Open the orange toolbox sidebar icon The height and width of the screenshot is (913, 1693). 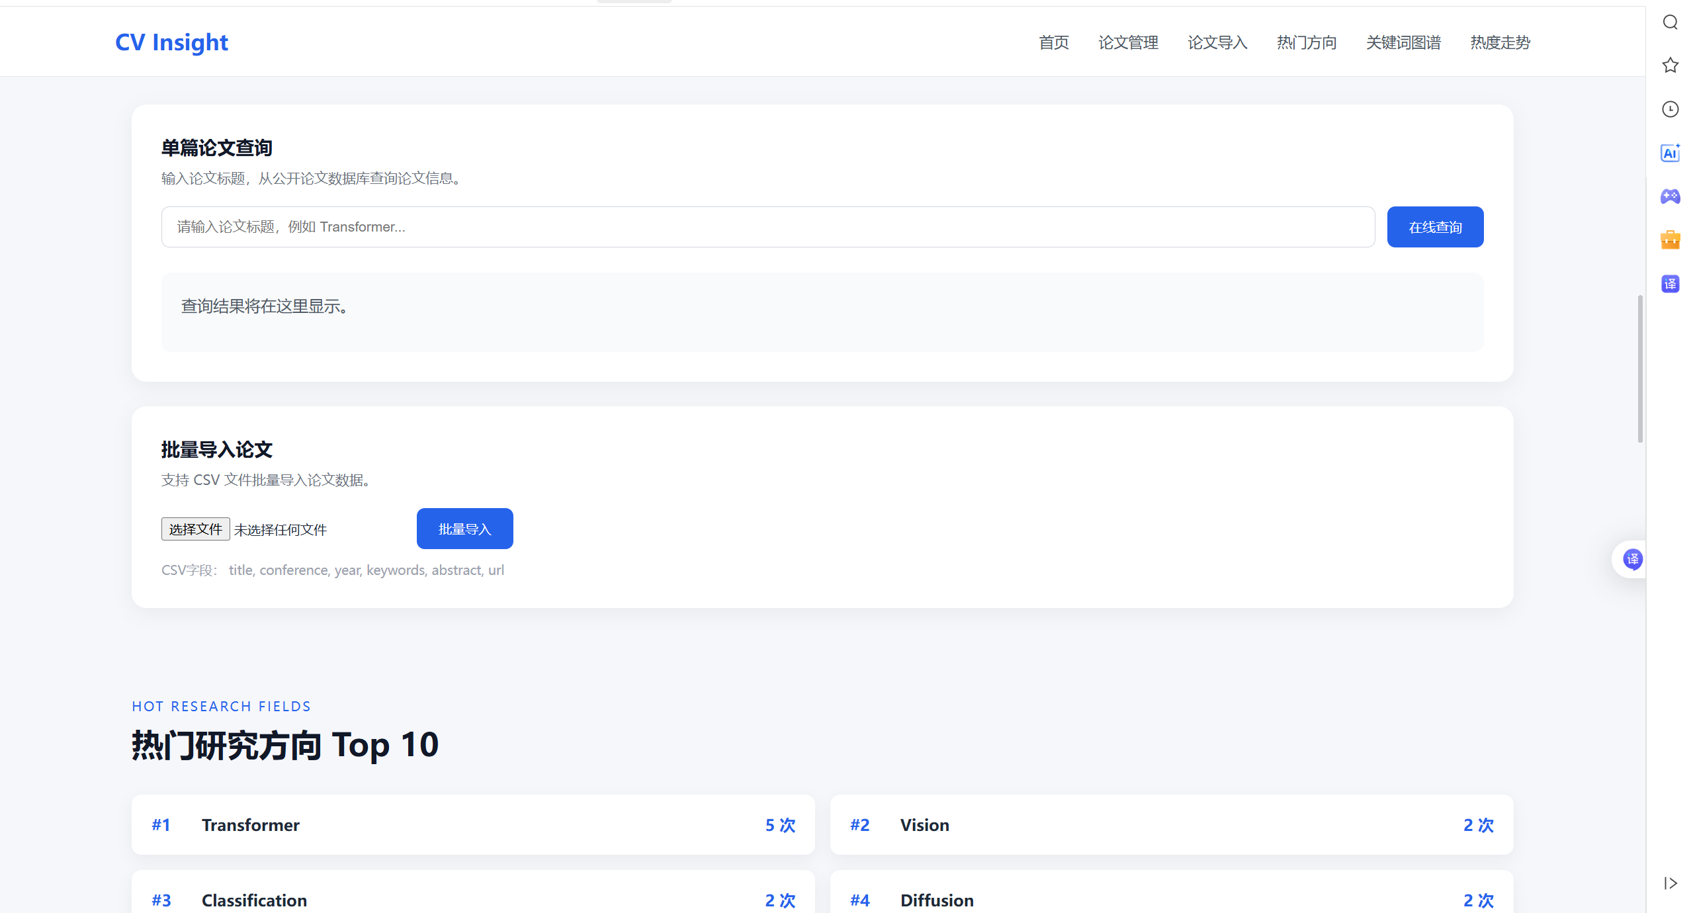(x=1670, y=239)
